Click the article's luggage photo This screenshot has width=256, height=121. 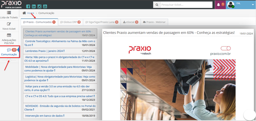coord(178,90)
